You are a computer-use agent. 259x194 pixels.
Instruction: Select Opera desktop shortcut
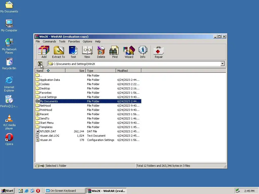9,139
